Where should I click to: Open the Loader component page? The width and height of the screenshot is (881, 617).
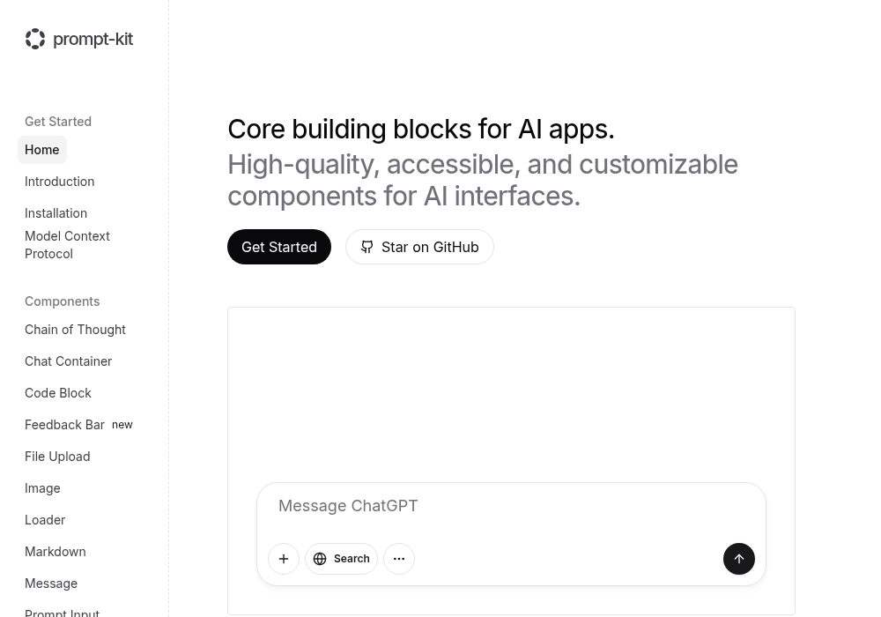tap(45, 520)
